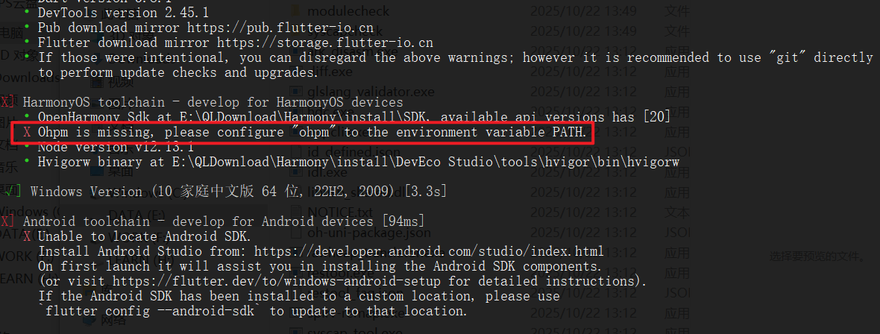This screenshot has height=334, width=880.
Task: Click the 'Node version v12.13.1' line
Action: tap(116, 148)
